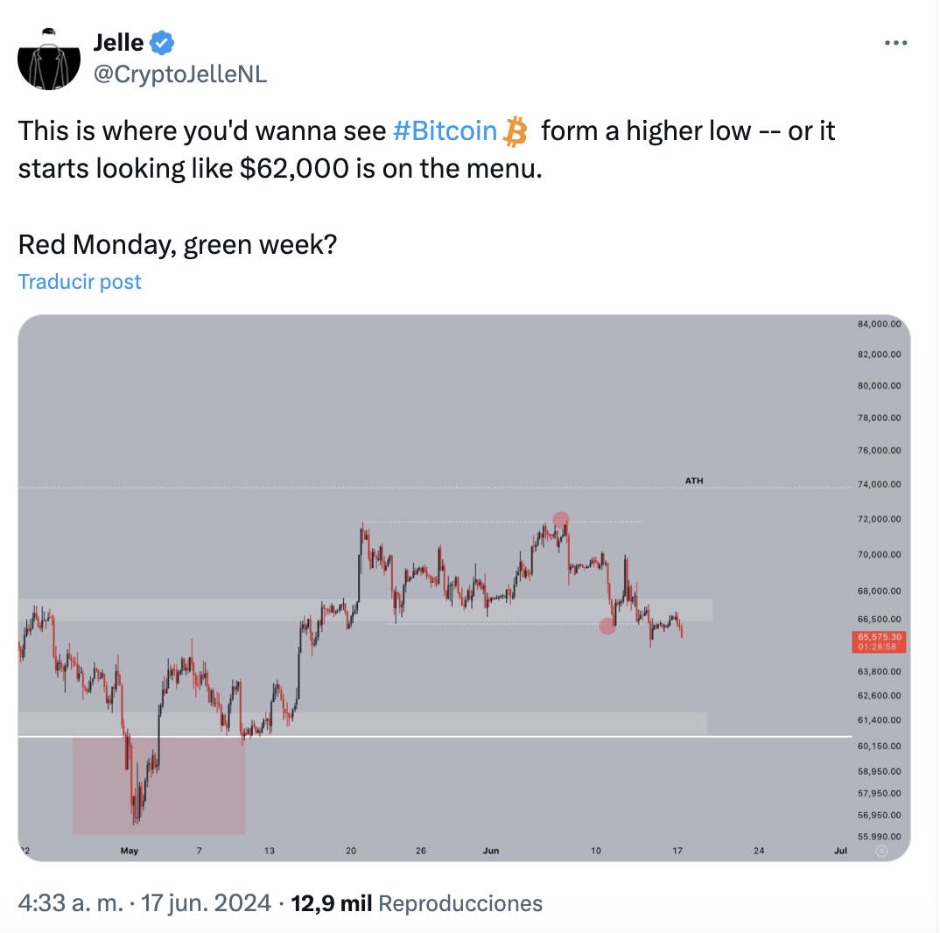Click the Jul label on time axis
Image resolution: width=940 pixels, height=933 pixels.
(840, 851)
